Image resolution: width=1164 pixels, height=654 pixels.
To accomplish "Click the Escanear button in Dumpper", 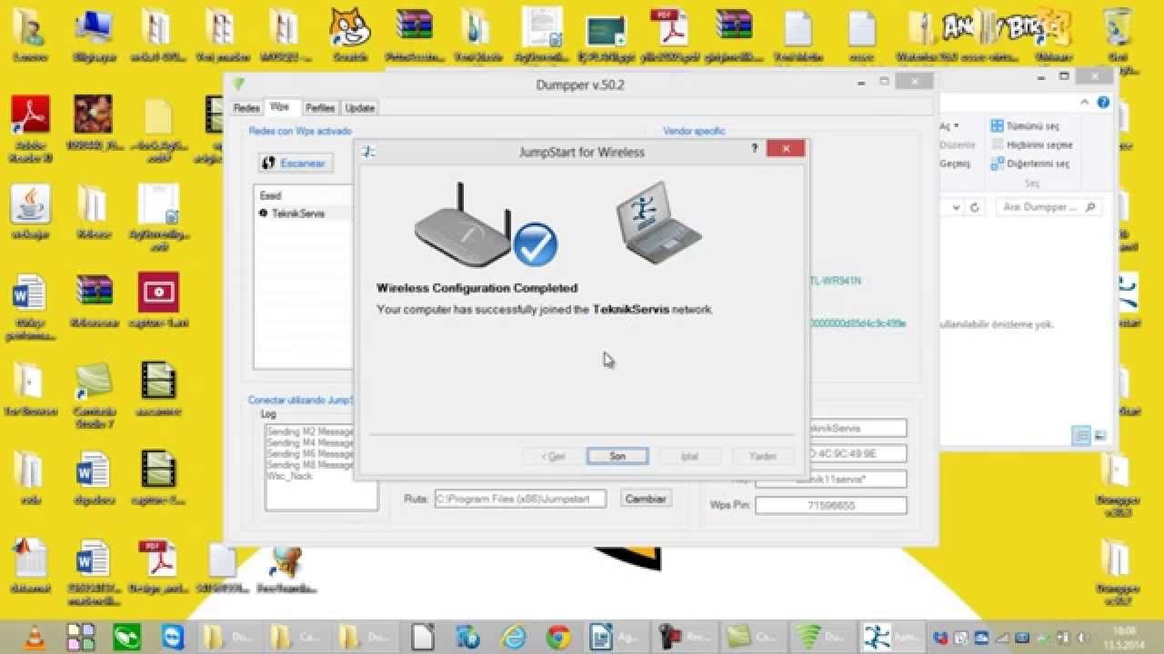I will point(296,163).
